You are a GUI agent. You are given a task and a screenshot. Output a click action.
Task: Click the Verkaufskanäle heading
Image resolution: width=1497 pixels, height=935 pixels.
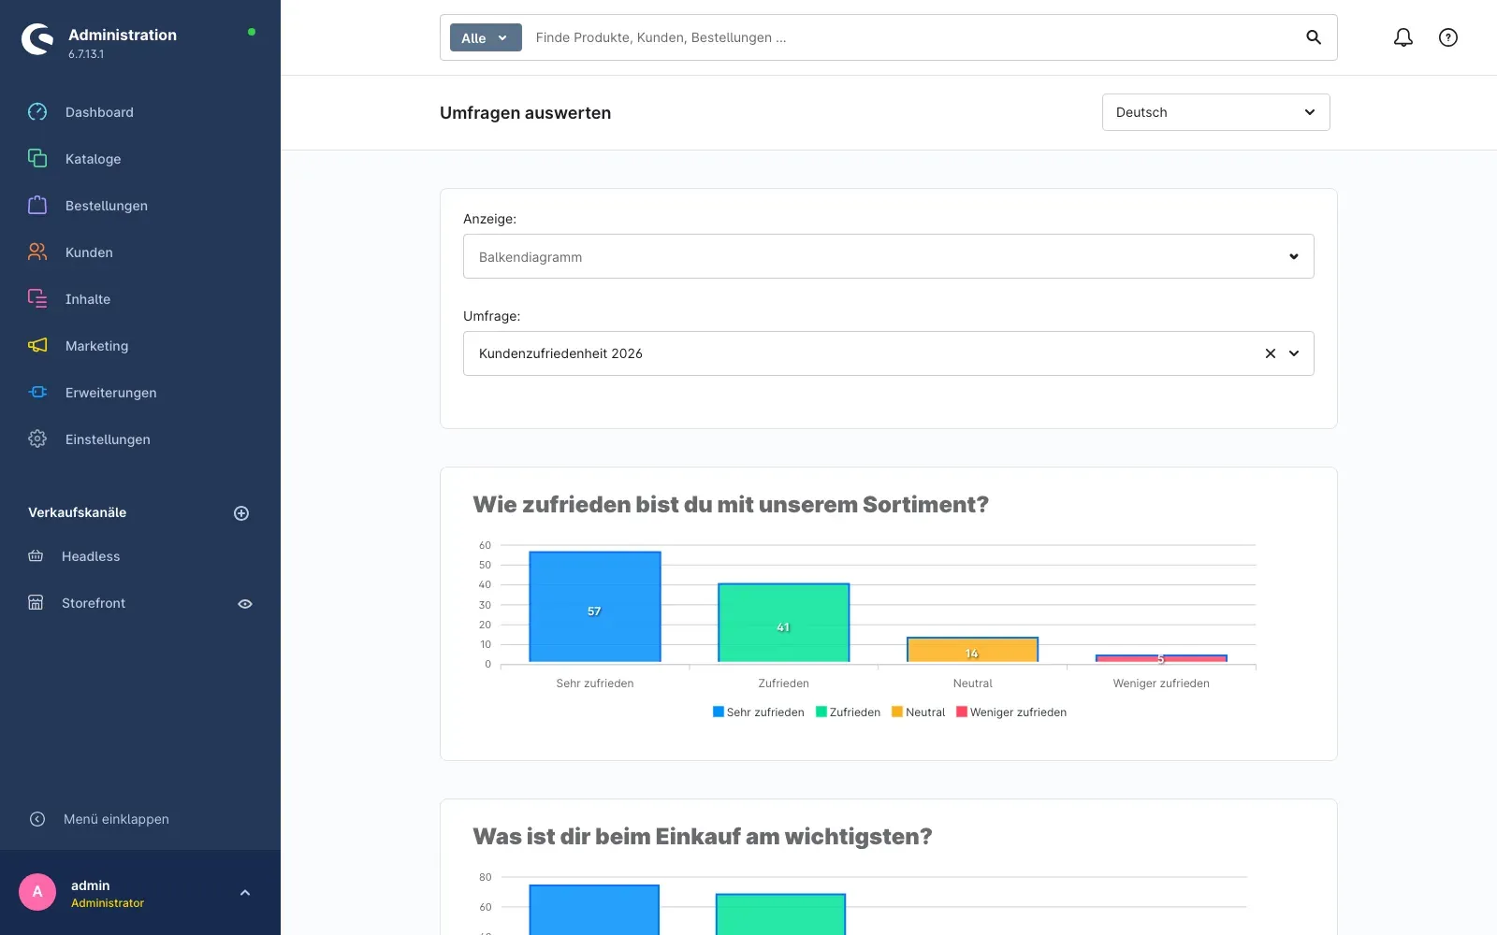pos(77,512)
